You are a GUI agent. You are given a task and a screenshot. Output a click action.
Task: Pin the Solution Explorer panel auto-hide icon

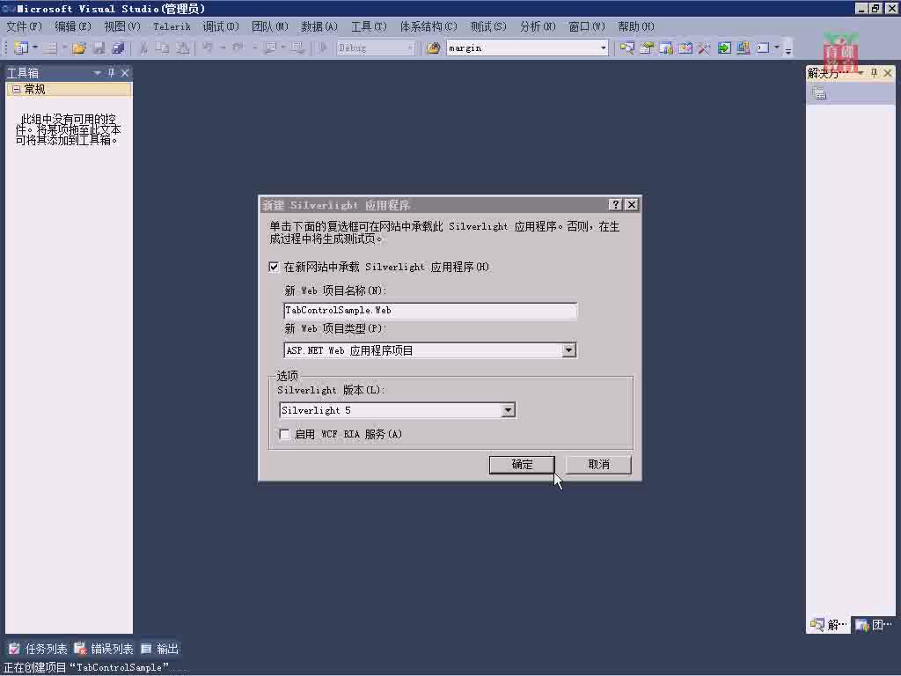pyautogui.click(x=874, y=72)
